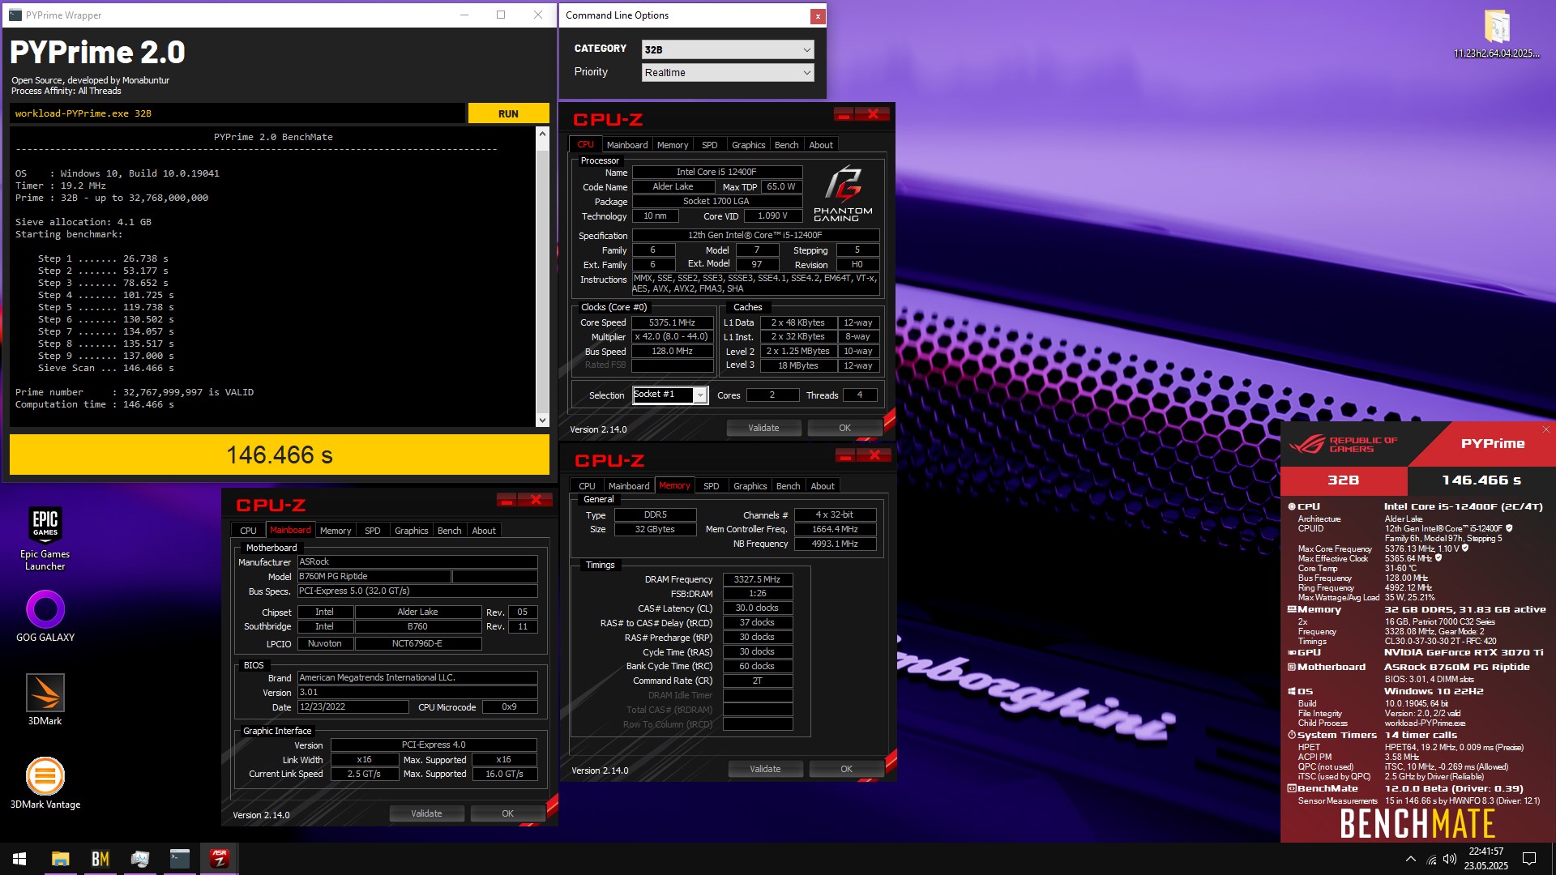1556x875 pixels.
Task: Open Bench tab in top CPU-Z
Action: tap(786, 145)
